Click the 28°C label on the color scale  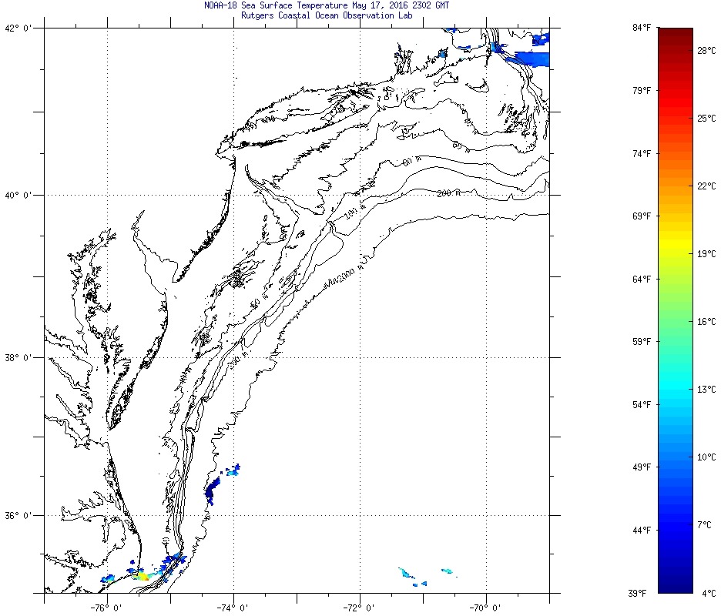point(706,50)
